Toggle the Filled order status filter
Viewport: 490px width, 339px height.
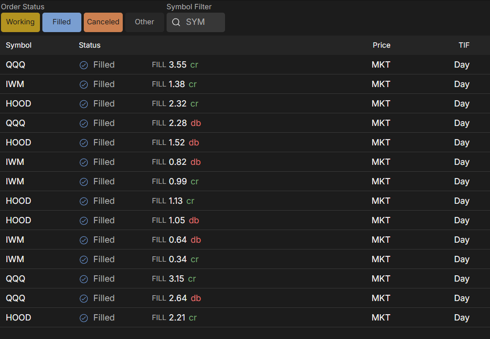click(x=61, y=22)
